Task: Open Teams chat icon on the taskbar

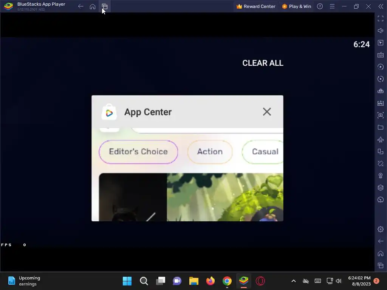Action: click(177, 281)
